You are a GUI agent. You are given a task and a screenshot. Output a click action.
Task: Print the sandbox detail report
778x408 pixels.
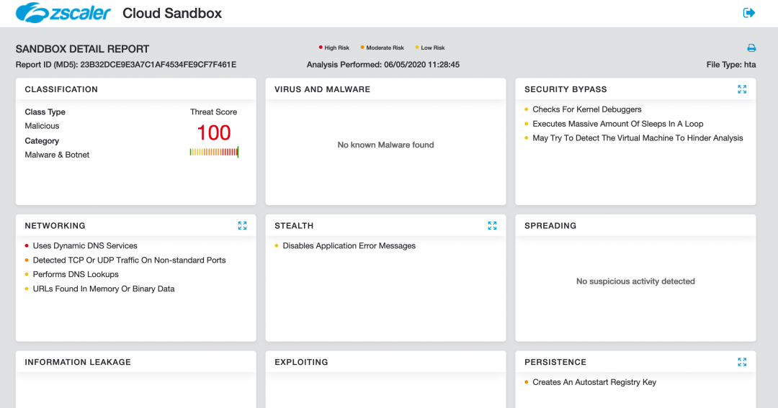(751, 48)
